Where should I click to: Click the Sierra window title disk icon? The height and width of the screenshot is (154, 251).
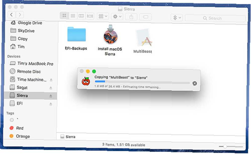click(120, 9)
